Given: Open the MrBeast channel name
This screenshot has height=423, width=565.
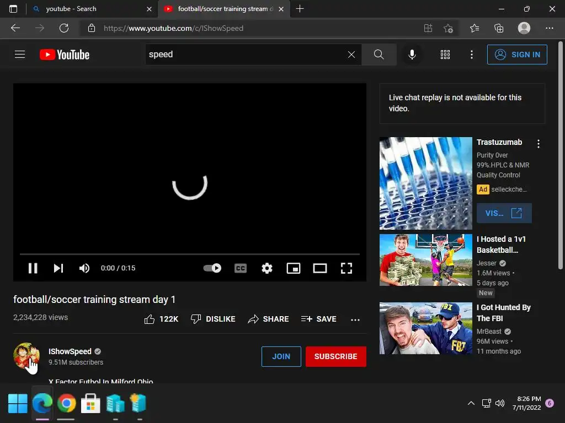Looking at the screenshot, I should pyautogui.click(x=489, y=331).
